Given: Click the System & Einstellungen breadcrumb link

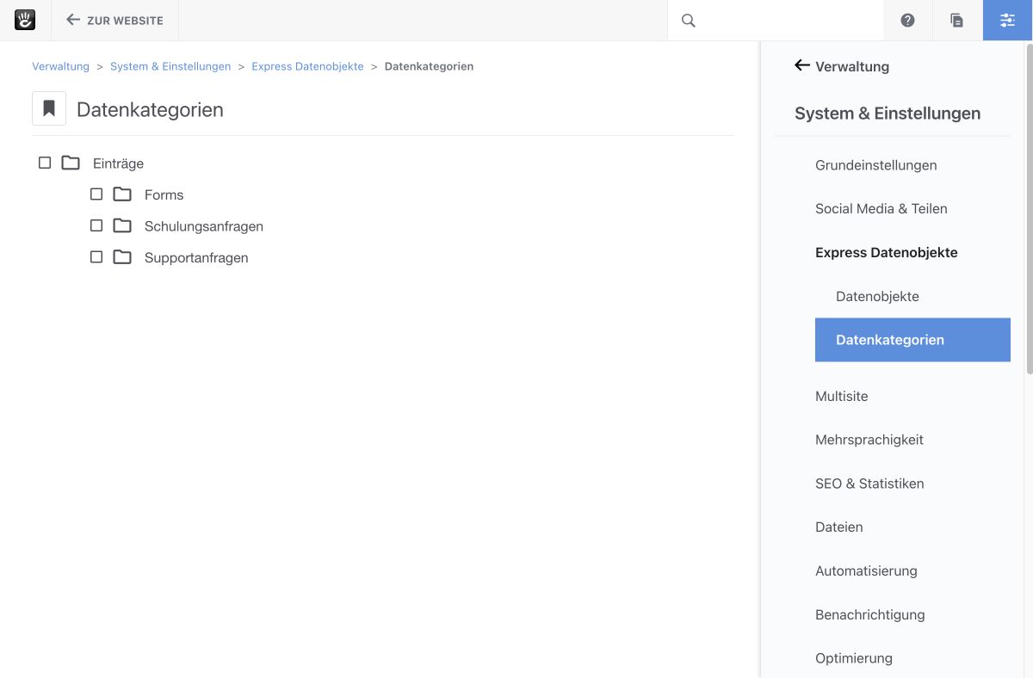Looking at the screenshot, I should tap(170, 66).
